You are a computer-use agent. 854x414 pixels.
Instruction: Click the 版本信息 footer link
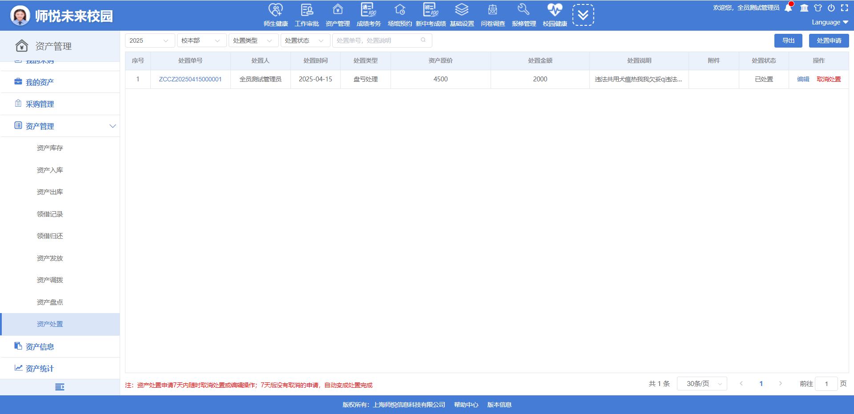coord(500,405)
